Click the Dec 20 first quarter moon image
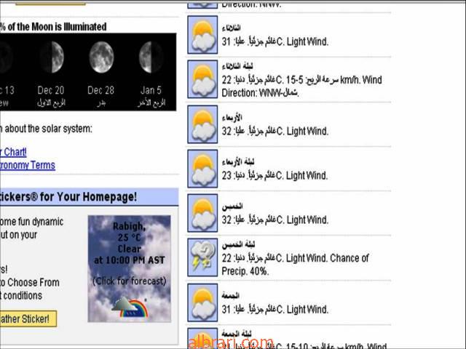This screenshot has width=466, height=349. click(x=52, y=57)
